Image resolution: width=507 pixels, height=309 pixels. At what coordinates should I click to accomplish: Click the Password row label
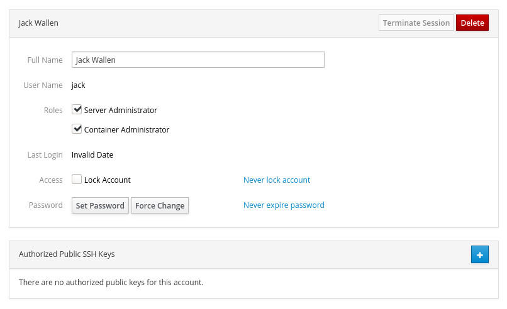(46, 205)
